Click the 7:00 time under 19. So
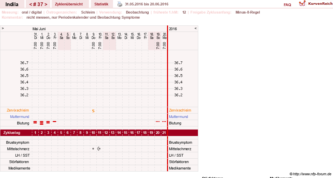The width and height of the screenshot is (333, 178). (158, 45)
